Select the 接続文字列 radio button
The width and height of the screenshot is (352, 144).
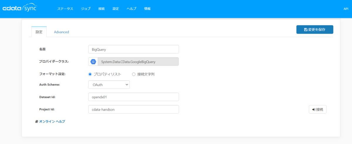(x=134, y=74)
